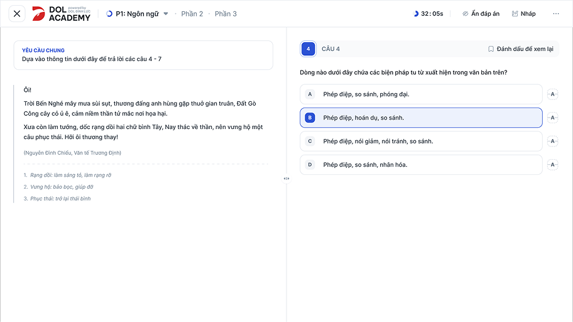Screen dimensions: 573x322
Task: Toggle Ẩn đáp án to hide answers
Action: coord(481,14)
